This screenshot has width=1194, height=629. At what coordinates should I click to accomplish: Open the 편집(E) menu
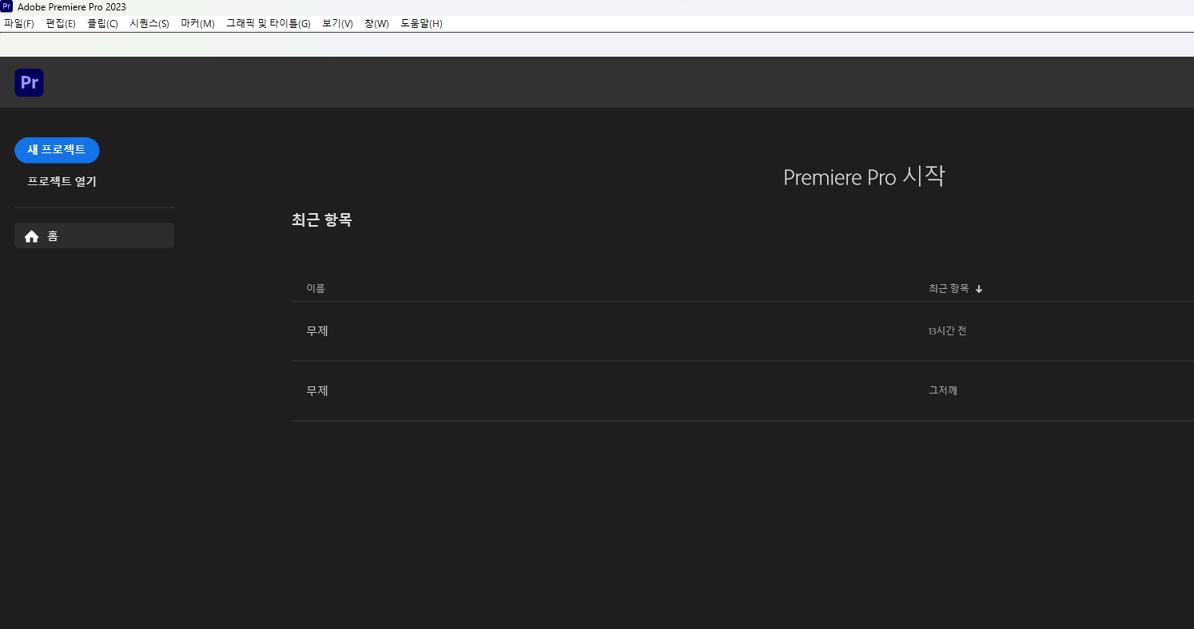tap(61, 24)
